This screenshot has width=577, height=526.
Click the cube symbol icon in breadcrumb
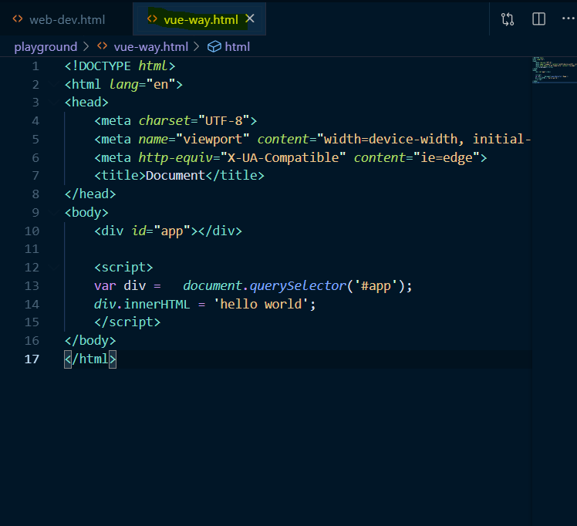pos(214,47)
